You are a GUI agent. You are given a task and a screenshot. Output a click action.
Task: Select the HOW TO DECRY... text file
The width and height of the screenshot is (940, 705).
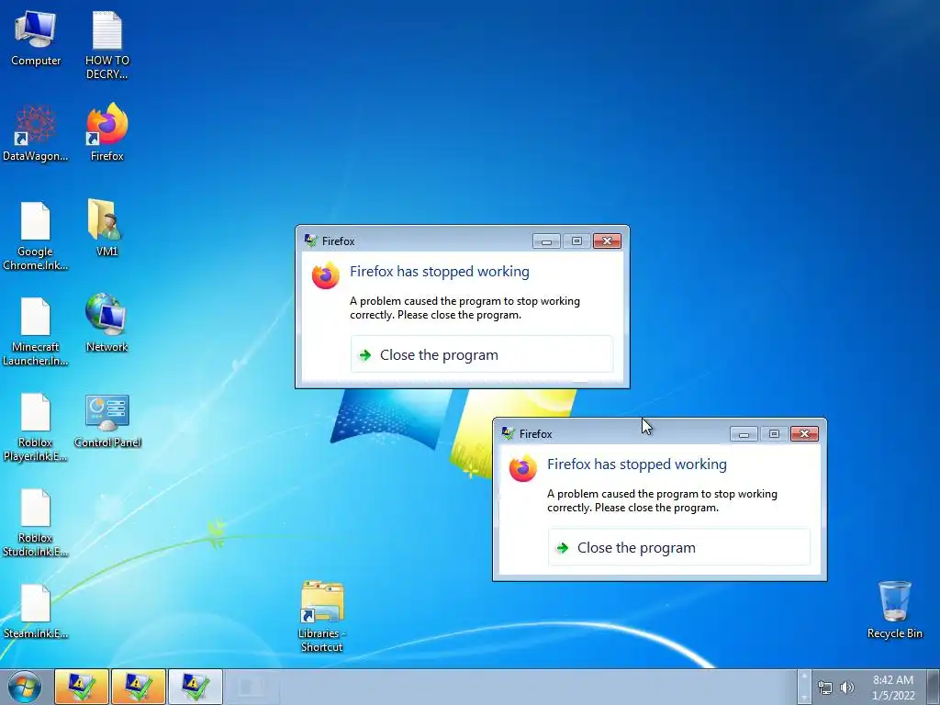(106, 45)
